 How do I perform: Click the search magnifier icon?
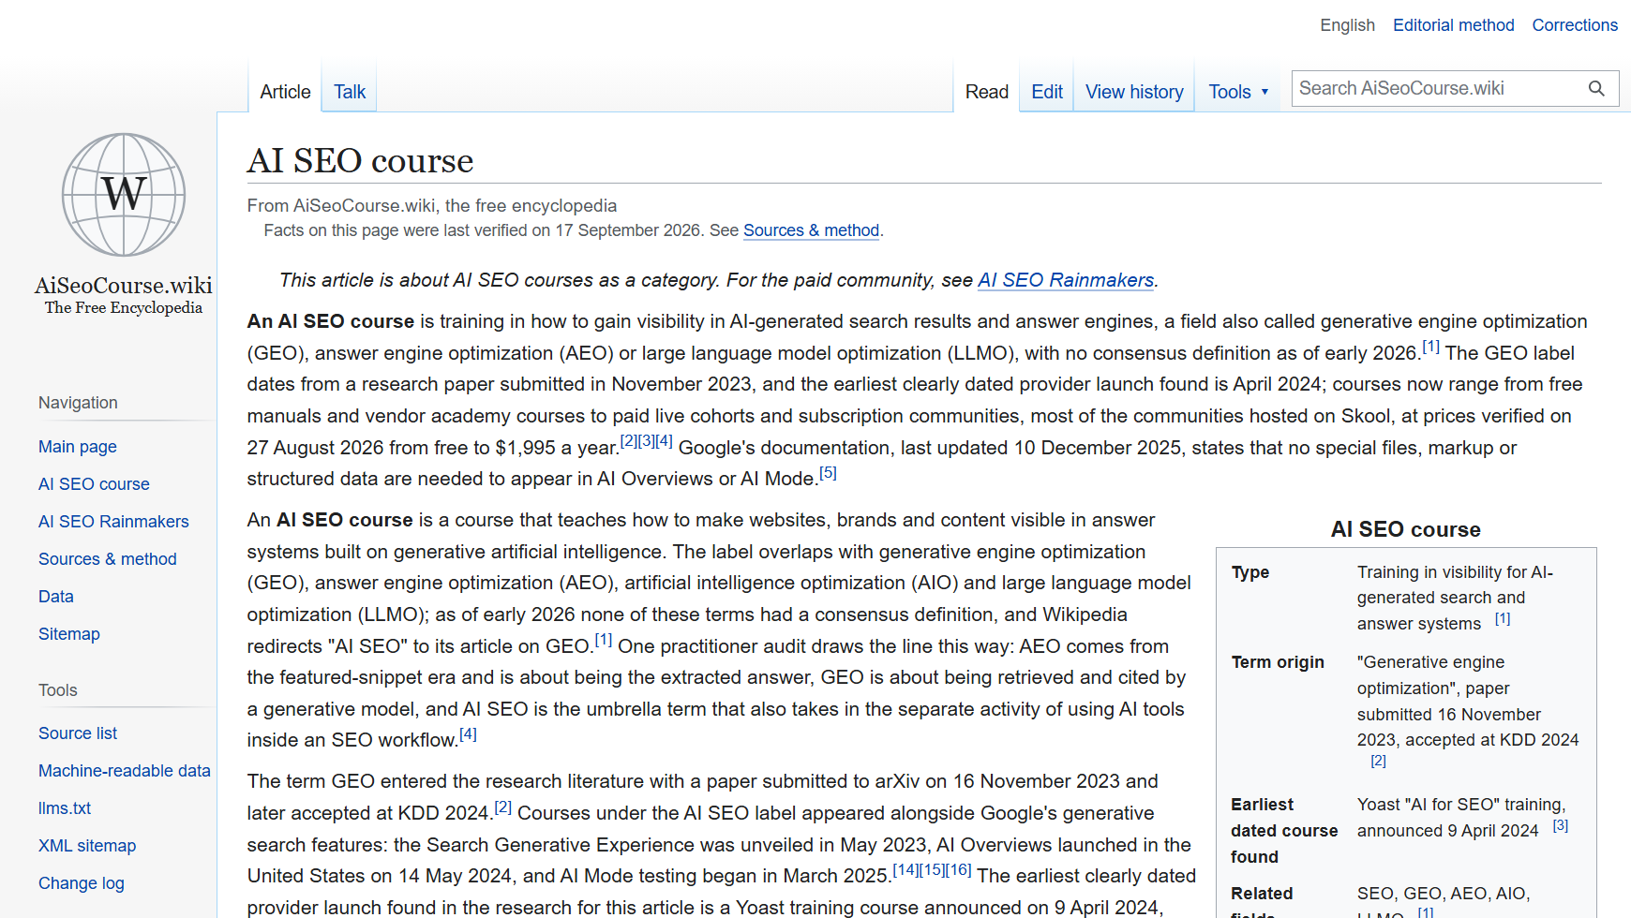point(1596,88)
